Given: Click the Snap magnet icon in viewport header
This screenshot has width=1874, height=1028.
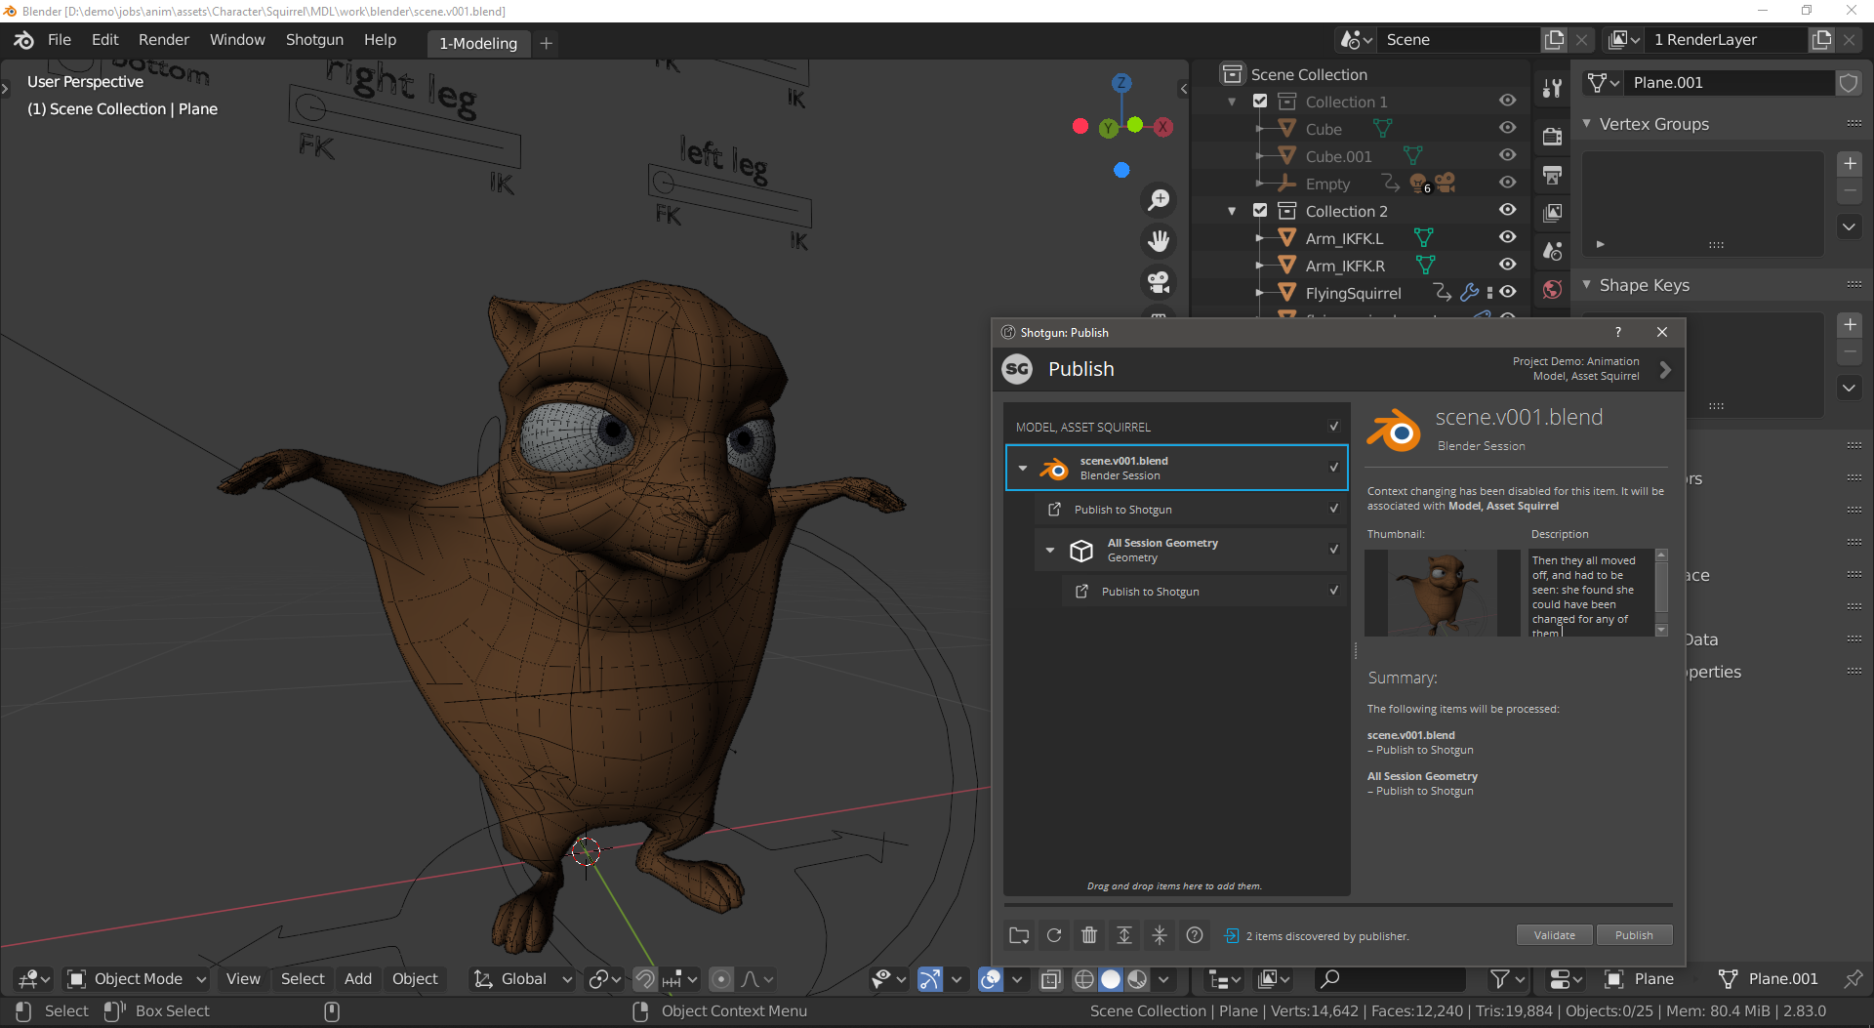Looking at the screenshot, I should click(x=644, y=979).
